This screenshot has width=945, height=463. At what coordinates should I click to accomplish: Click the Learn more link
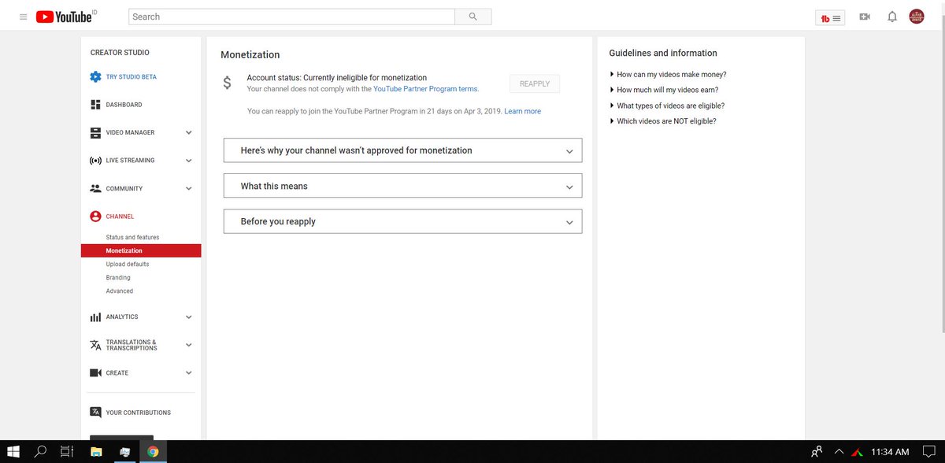coord(523,111)
